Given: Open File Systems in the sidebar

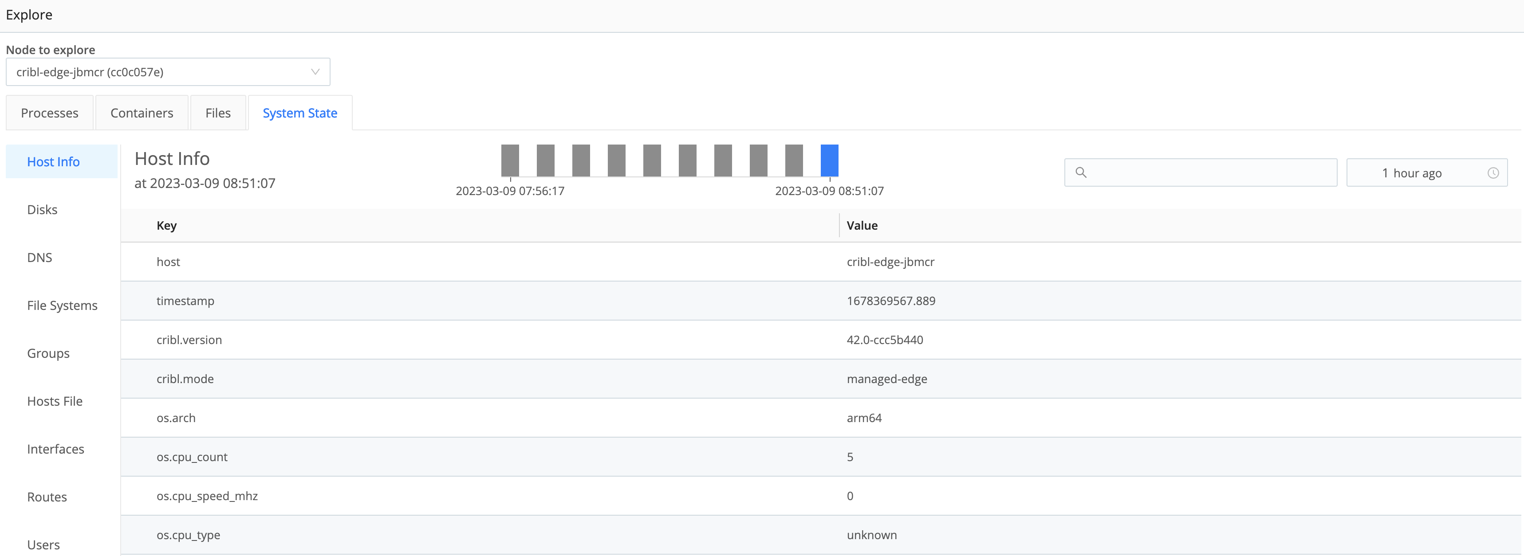Looking at the screenshot, I should coord(62,305).
